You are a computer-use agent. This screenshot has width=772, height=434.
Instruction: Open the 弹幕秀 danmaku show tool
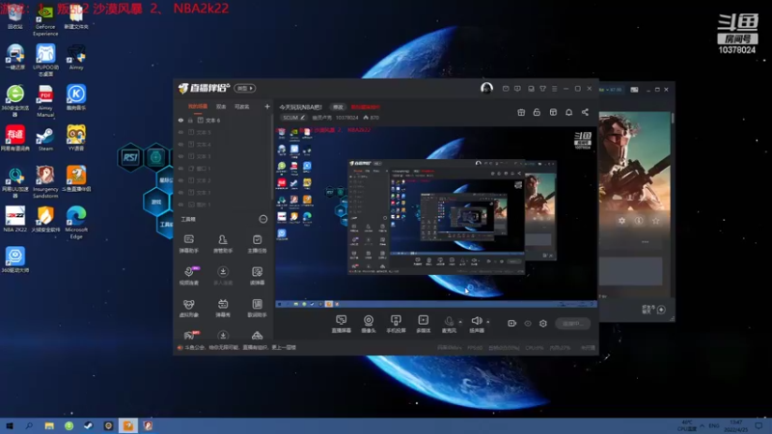pyautogui.click(x=223, y=308)
